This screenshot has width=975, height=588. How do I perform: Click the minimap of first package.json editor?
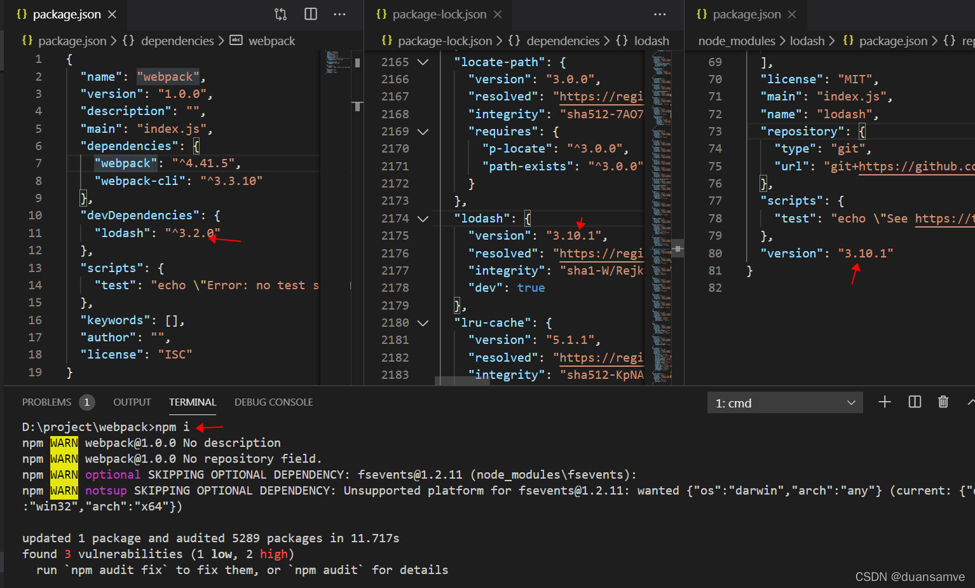338,62
